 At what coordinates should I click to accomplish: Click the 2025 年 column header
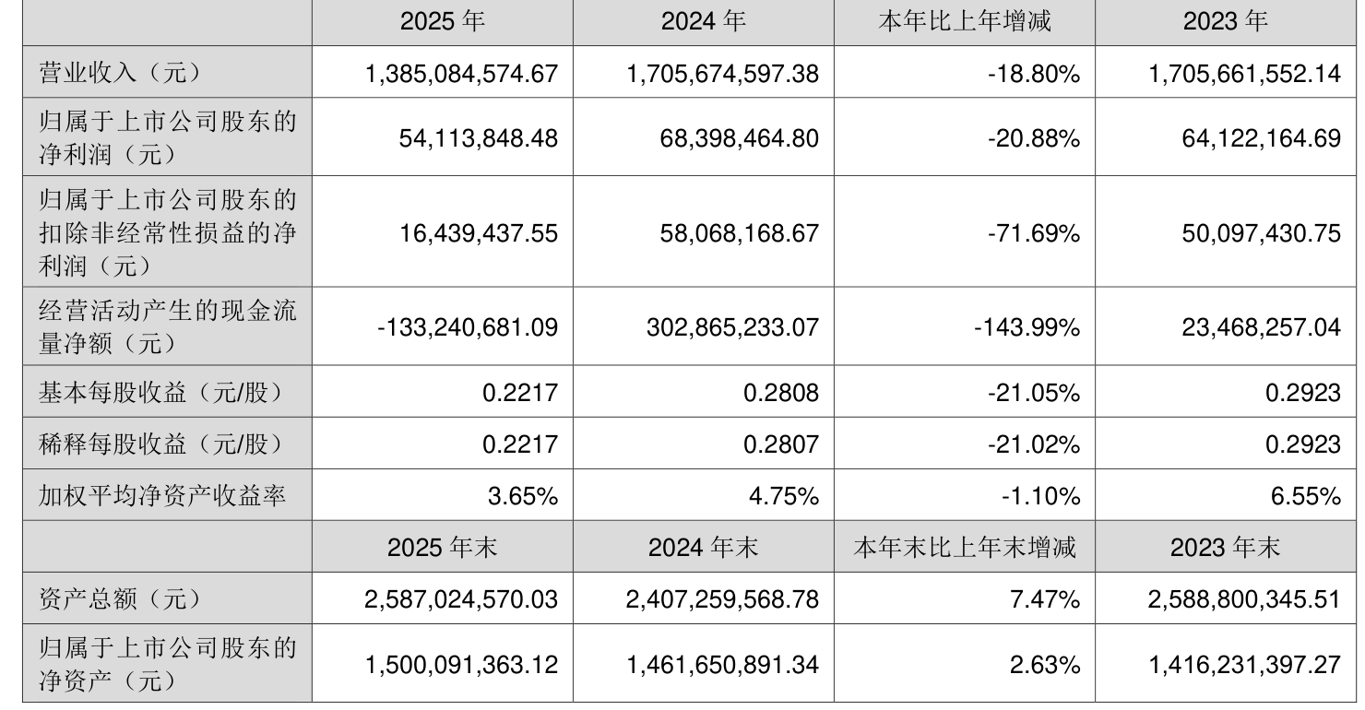[x=442, y=22]
